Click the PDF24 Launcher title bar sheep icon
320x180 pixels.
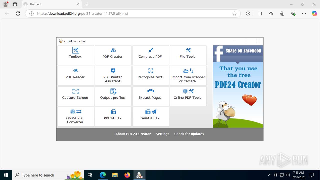click(60, 41)
